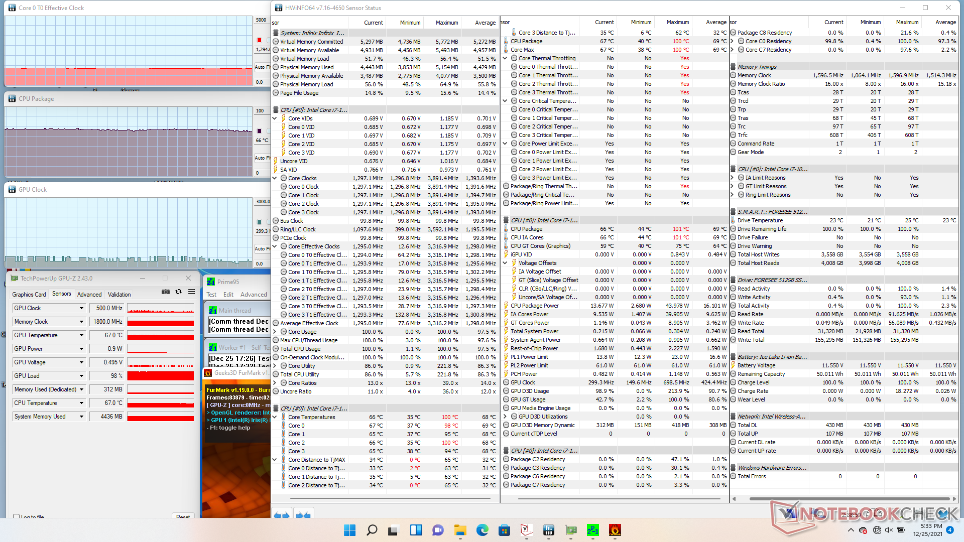Open taskbar Search
Viewport: 964px width, 542px height.
tap(372, 530)
